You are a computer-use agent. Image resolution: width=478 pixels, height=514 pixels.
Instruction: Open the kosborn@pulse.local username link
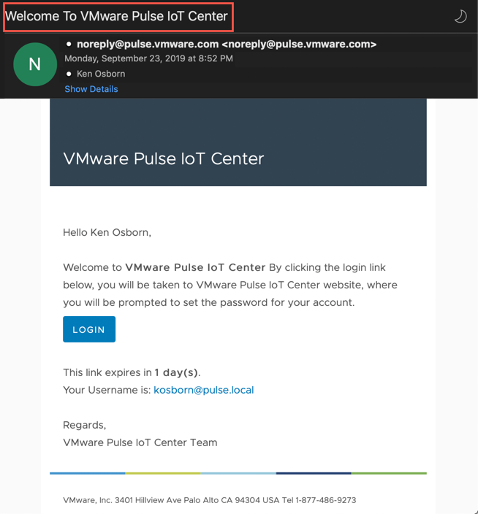(203, 390)
